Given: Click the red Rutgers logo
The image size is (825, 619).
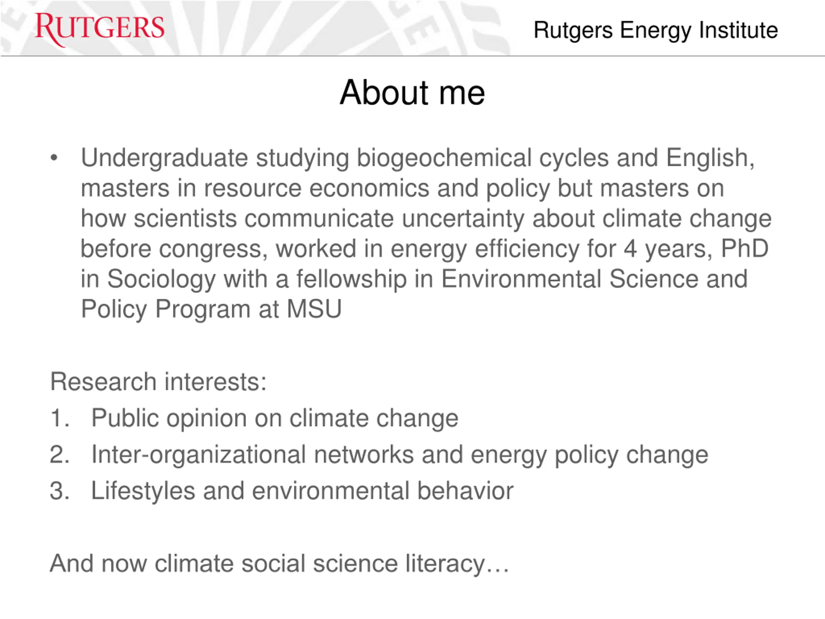Looking at the screenshot, I should pyautogui.click(x=99, y=29).
